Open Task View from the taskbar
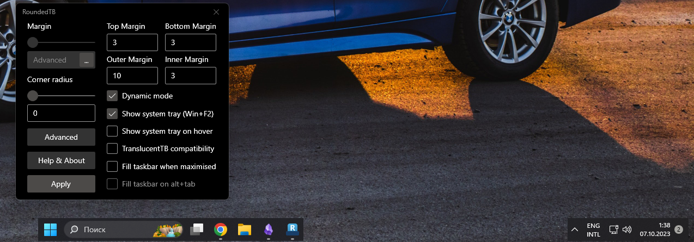The height and width of the screenshot is (242, 694). click(x=197, y=230)
